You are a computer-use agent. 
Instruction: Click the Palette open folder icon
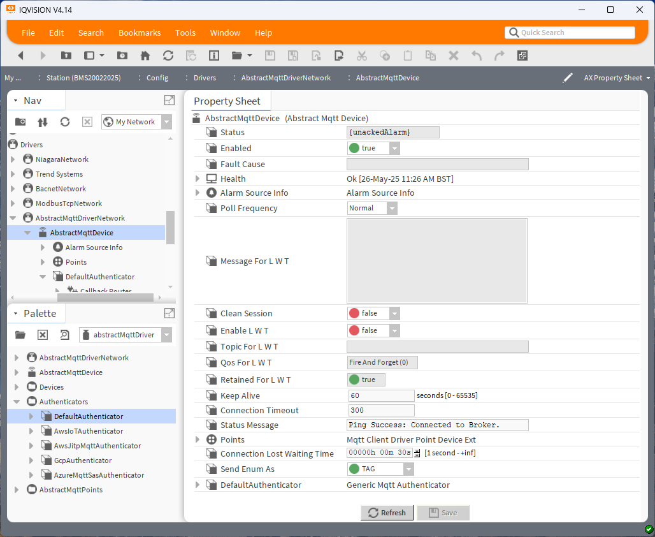point(20,335)
